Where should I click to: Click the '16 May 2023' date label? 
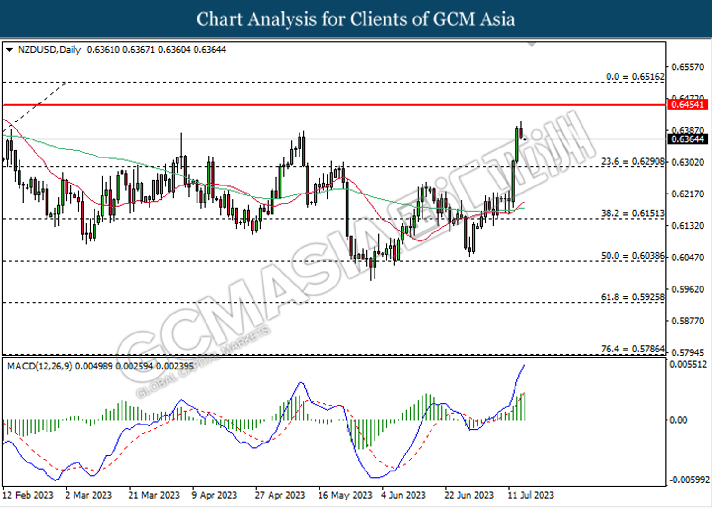pyautogui.click(x=345, y=495)
